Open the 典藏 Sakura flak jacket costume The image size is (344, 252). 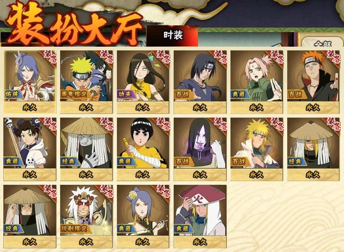coord(257,82)
